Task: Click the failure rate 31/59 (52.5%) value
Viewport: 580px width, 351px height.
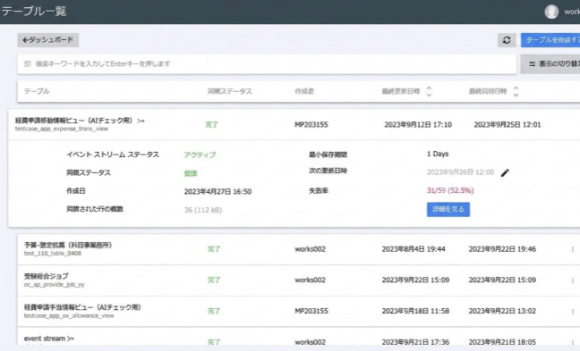Action: (450, 190)
